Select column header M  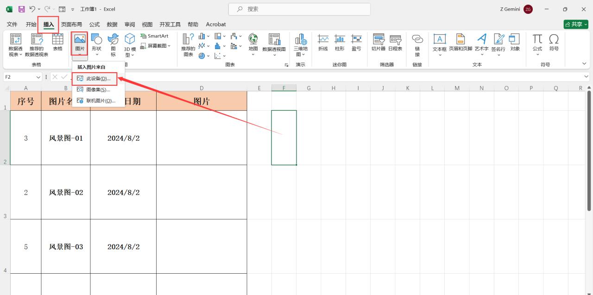457,88
